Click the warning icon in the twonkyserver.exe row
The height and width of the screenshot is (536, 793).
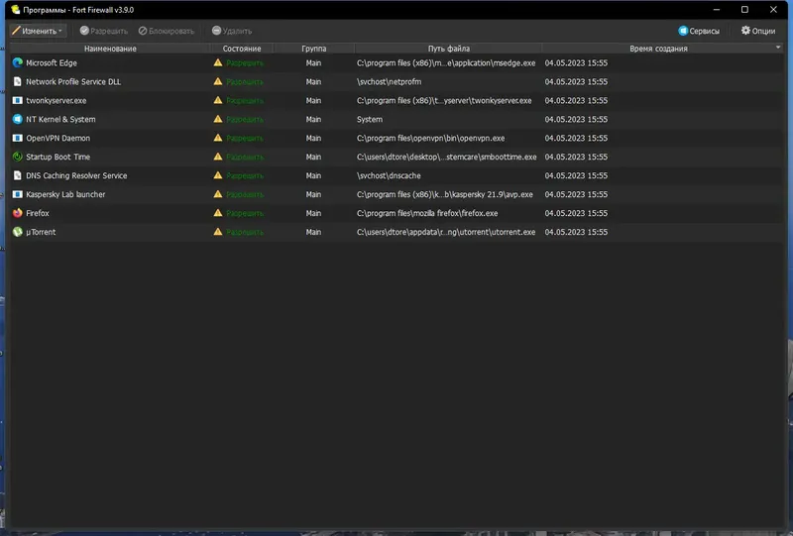pyautogui.click(x=218, y=100)
